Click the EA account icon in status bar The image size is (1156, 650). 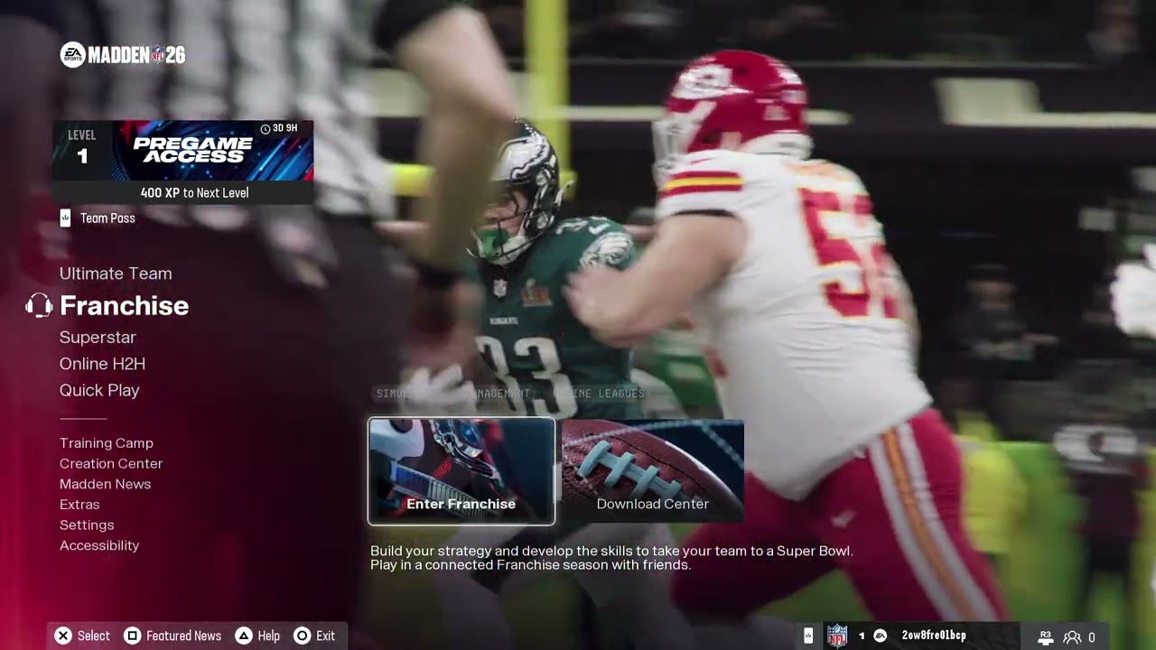click(880, 636)
